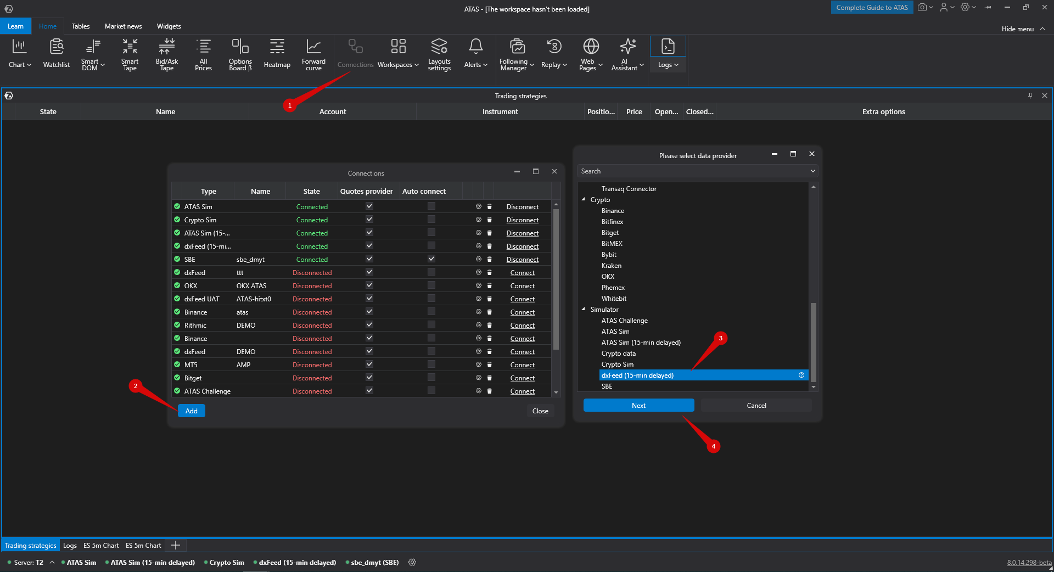Open Web Pages tool
This screenshot has width=1054, height=572.
(x=591, y=54)
